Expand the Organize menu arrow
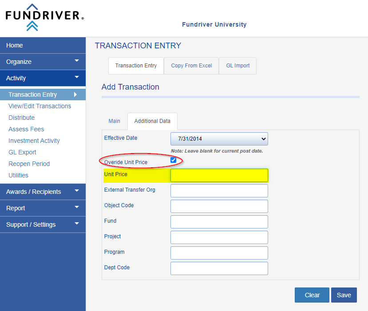This screenshot has width=368, height=311. (x=77, y=61)
